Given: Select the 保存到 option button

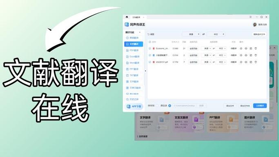Looking at the screenshot, I should pos(157,106).
